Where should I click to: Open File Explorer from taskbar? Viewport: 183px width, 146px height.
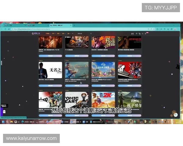pos(12,122)
